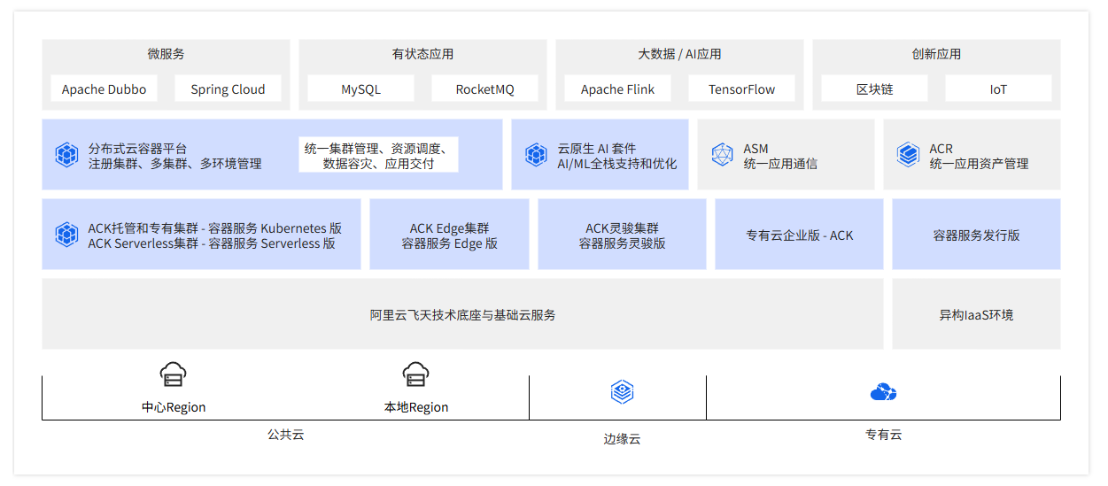Viewport: 1108px width, 486px height.
Task: Click the 创新应用 heading
Action: 936,54
